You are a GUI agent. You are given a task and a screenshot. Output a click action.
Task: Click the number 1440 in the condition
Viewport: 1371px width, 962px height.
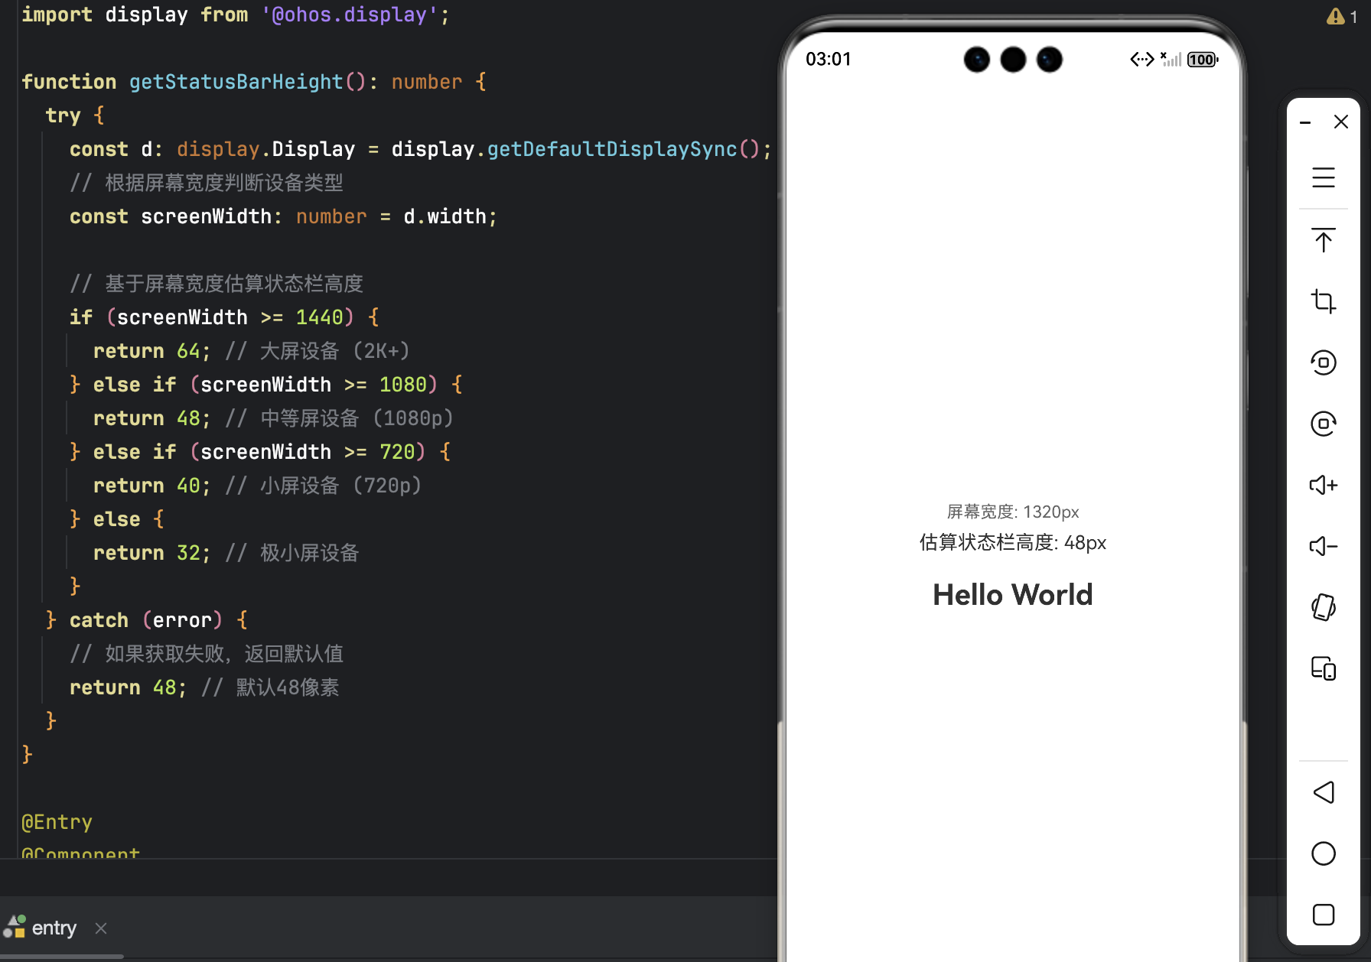click(320, 317)
